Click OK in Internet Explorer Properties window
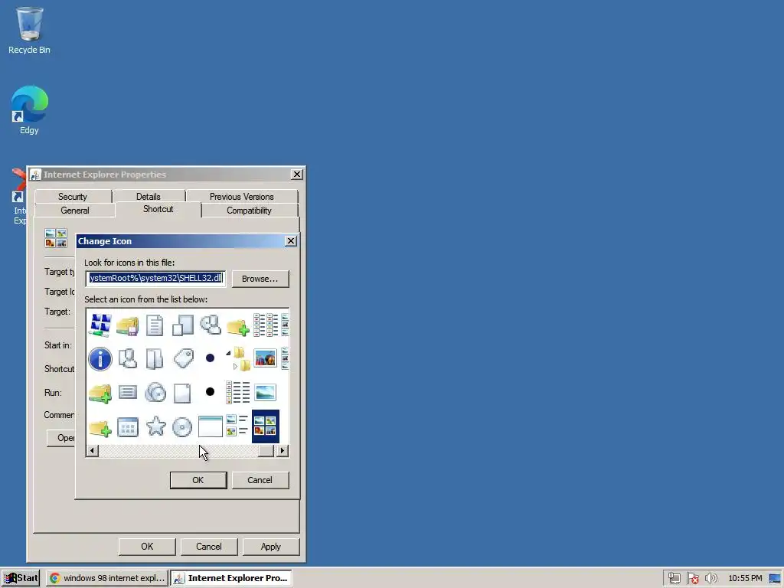The image size is (784, 588). point(147,547)
